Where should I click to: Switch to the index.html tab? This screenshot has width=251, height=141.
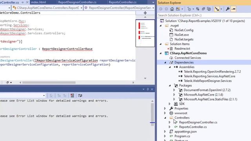point(38,2)
